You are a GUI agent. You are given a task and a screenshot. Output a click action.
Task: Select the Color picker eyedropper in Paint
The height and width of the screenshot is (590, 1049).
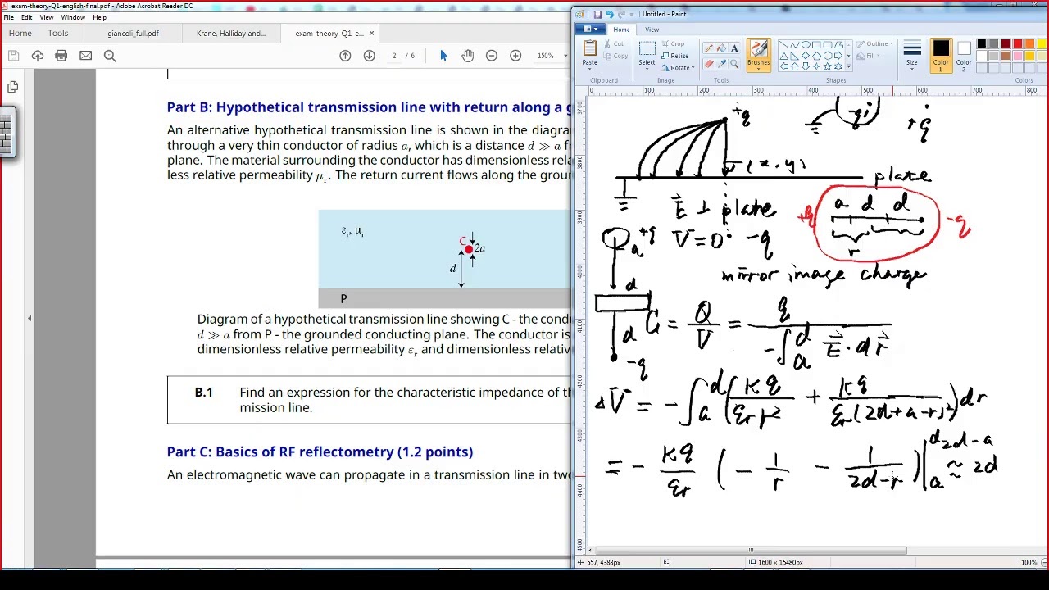(721, 63)
